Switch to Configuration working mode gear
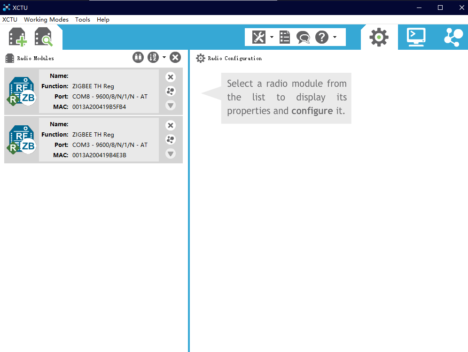The height and width of the screenshot is (352, 468). click(379, 37)
